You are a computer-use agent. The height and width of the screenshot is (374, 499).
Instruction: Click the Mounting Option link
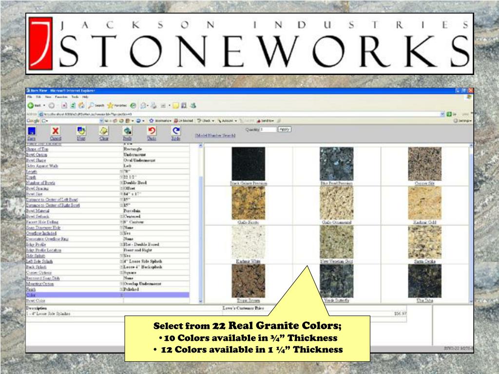[40, 284]
